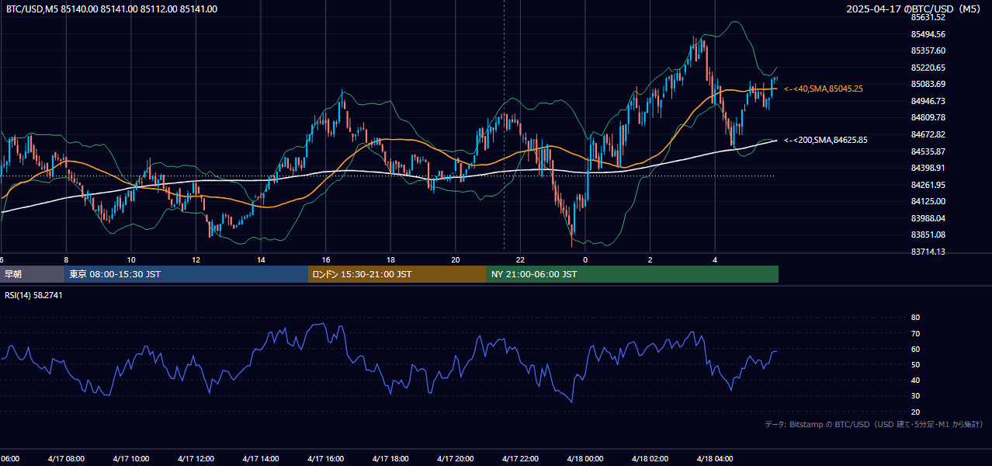Screen dimensions: 992x466
Task: Select the 200 SMA label showing 84625.85
Action: (825, 140)
